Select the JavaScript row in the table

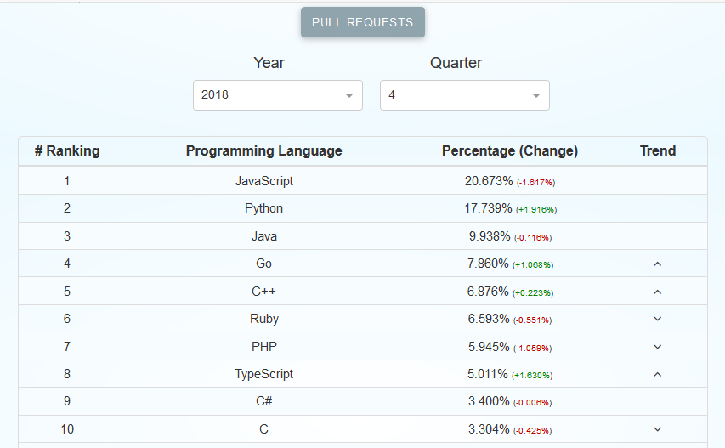click(x=264, y=181)
